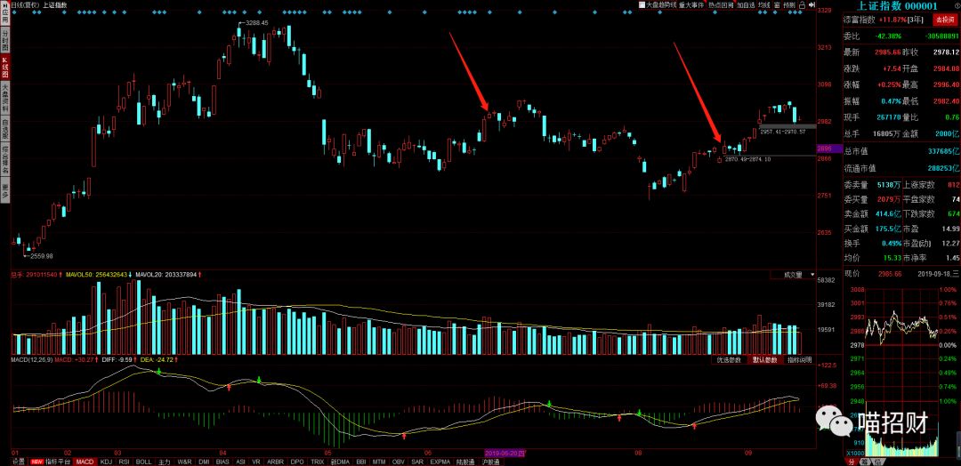Viewport: 961px width, 466px height.
Task: Select the MTM indicator tab
Action: pos(379,462)
